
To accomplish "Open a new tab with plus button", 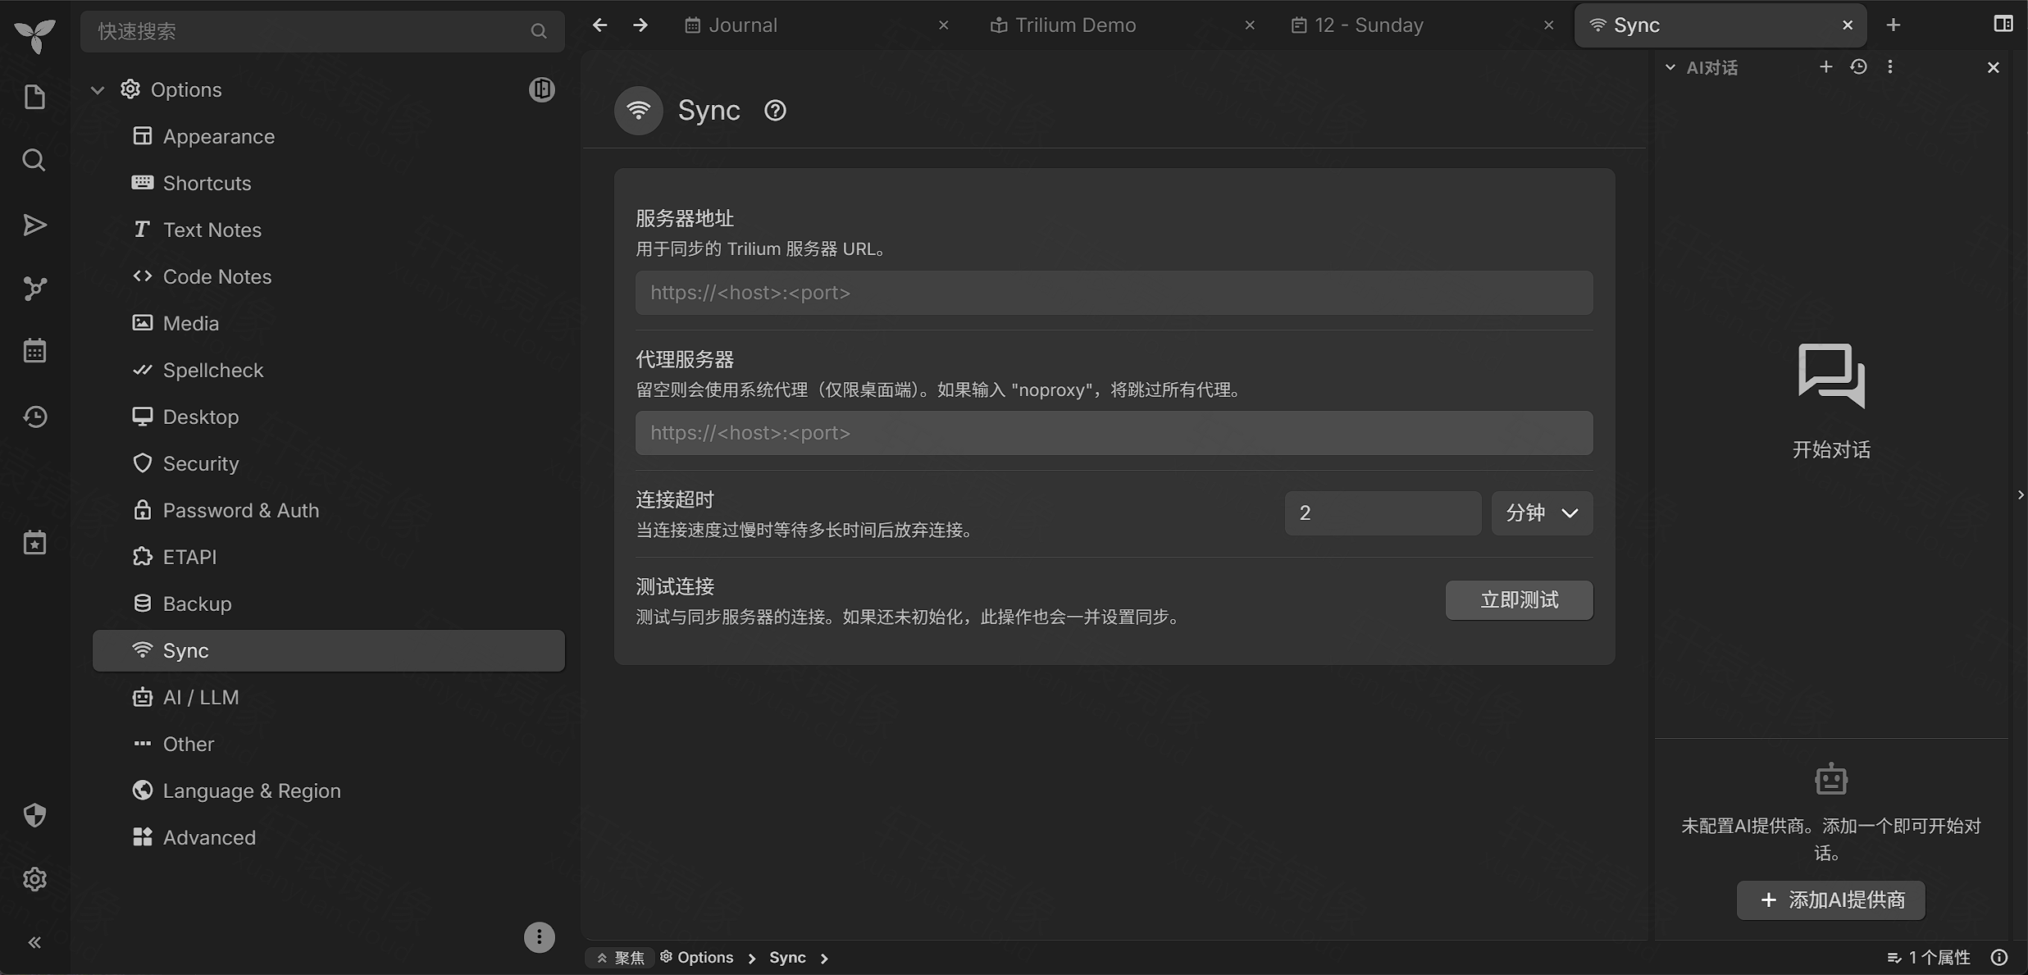I will (1893, 25).
